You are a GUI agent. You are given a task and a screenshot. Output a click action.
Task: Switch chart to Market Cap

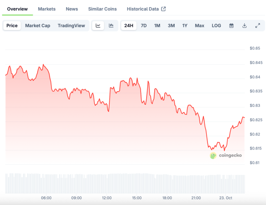pyautogui.click(x=38, y=26)
